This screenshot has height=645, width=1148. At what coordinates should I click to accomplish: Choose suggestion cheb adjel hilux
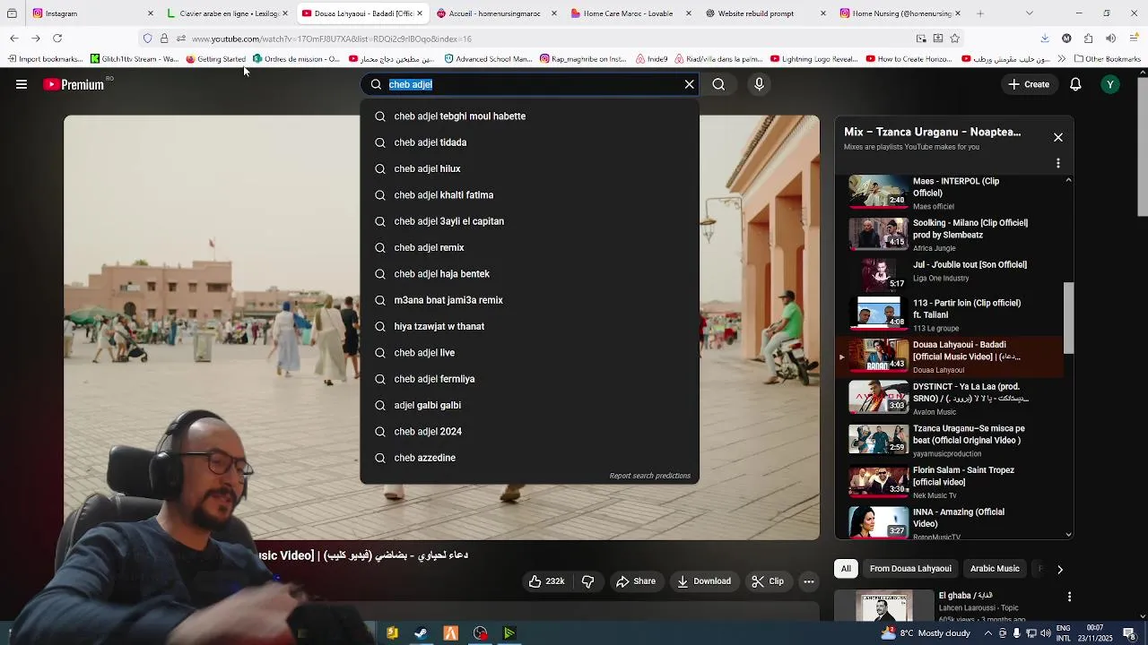(529, 168)
